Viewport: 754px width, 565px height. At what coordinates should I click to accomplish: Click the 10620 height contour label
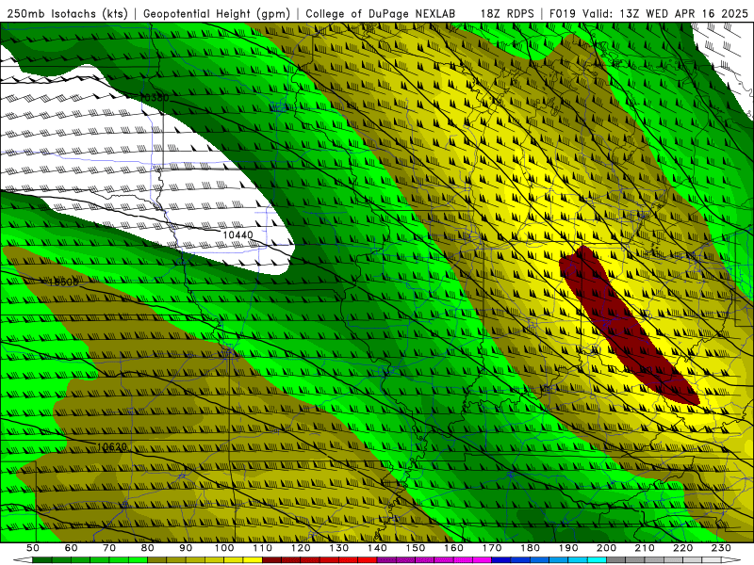tap(112, 446)
